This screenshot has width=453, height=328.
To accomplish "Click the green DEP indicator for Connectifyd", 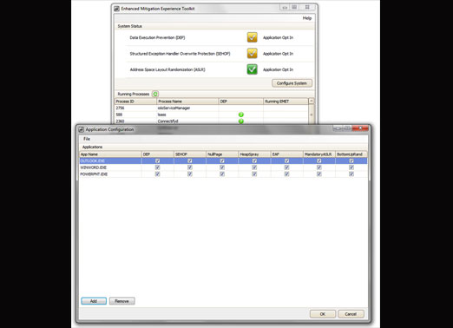I will pyautogui.click(x=241, y=121).
